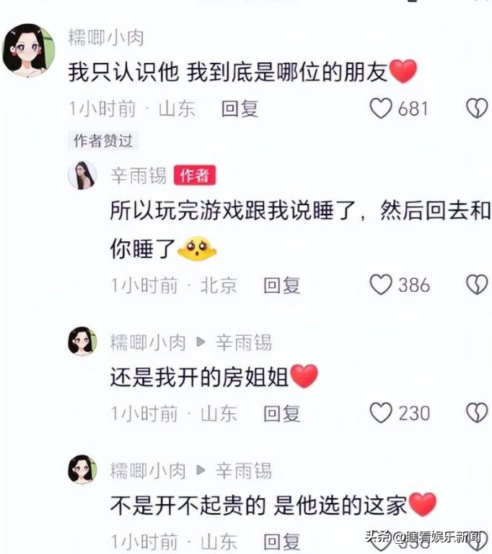
Task: Tap broken heart on 辛雨锡's reply
Action: tap(477, 285)
